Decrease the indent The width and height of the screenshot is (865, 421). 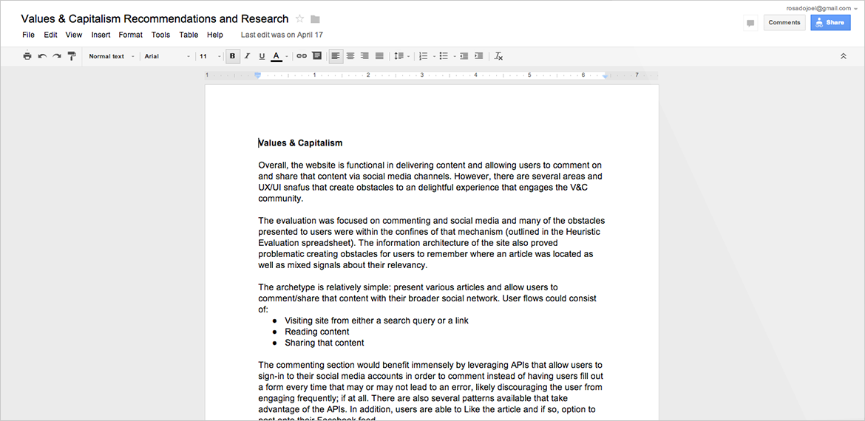coord(464,56)
